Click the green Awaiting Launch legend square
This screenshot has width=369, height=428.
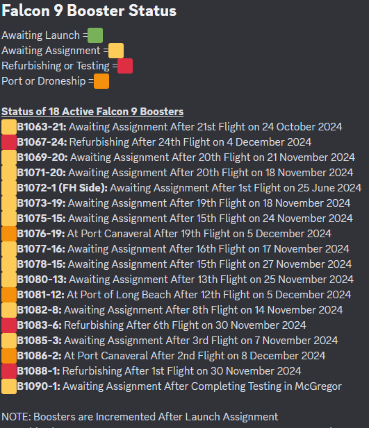tap(95, 35)
